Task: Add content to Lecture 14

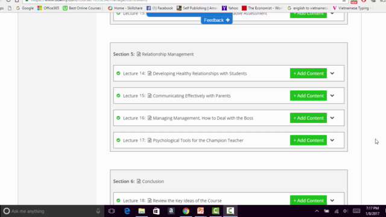Action: coord(308,74)
